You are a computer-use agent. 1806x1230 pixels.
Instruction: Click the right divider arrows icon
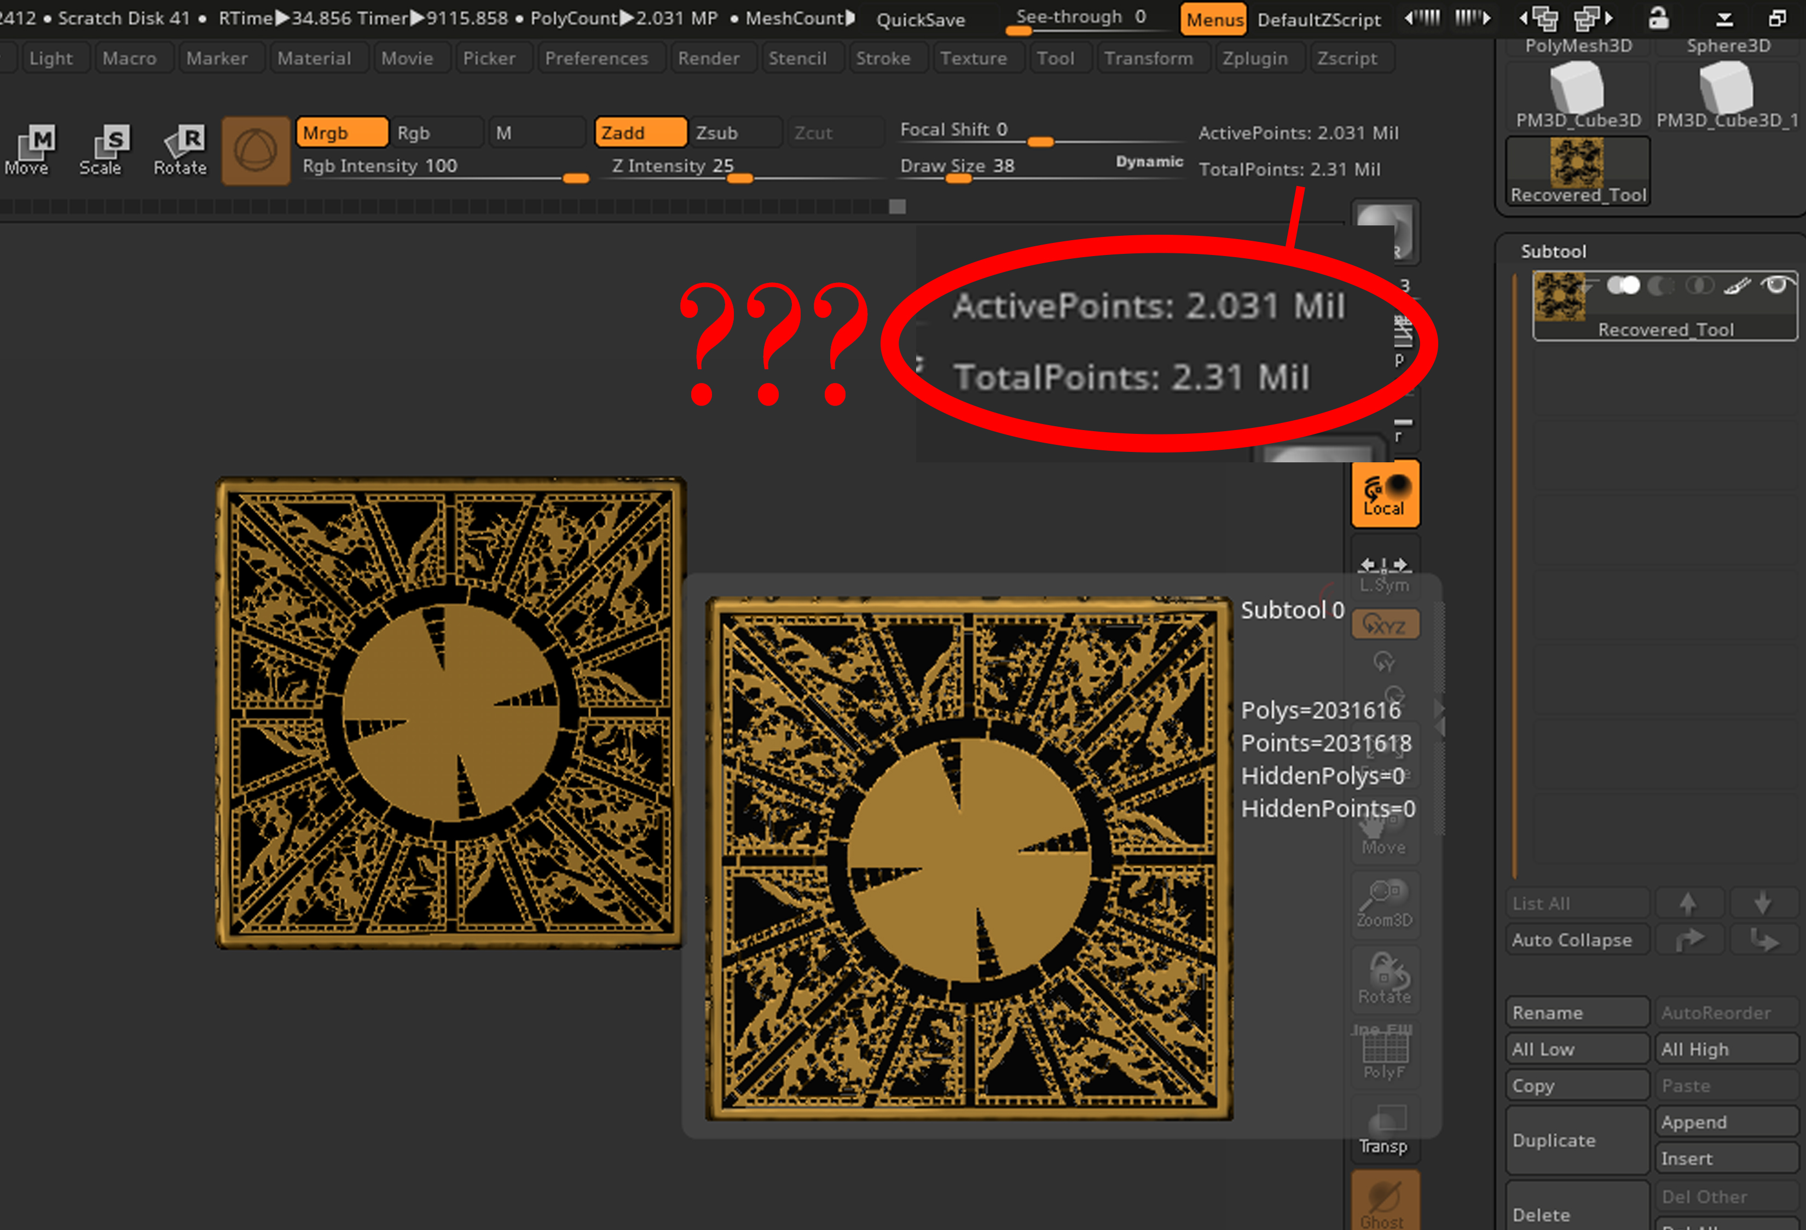point(1473,18)
